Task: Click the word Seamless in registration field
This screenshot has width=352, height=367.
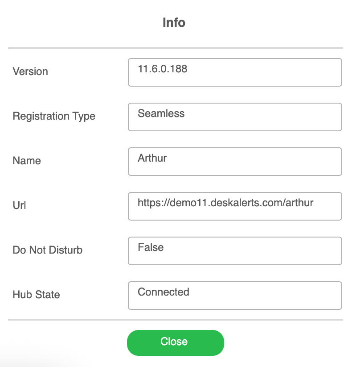Action: [161, 113]
